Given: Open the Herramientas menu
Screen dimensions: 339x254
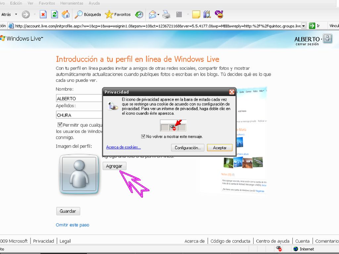Looking at the screenshot, I should tap(72, 3).
